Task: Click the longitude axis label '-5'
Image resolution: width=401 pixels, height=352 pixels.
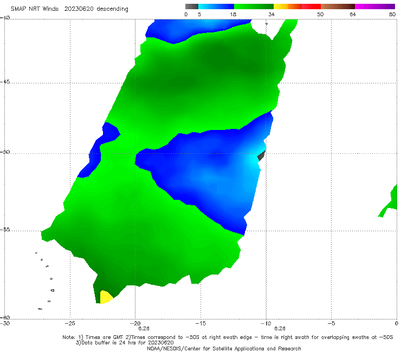Action: (331, 323)
